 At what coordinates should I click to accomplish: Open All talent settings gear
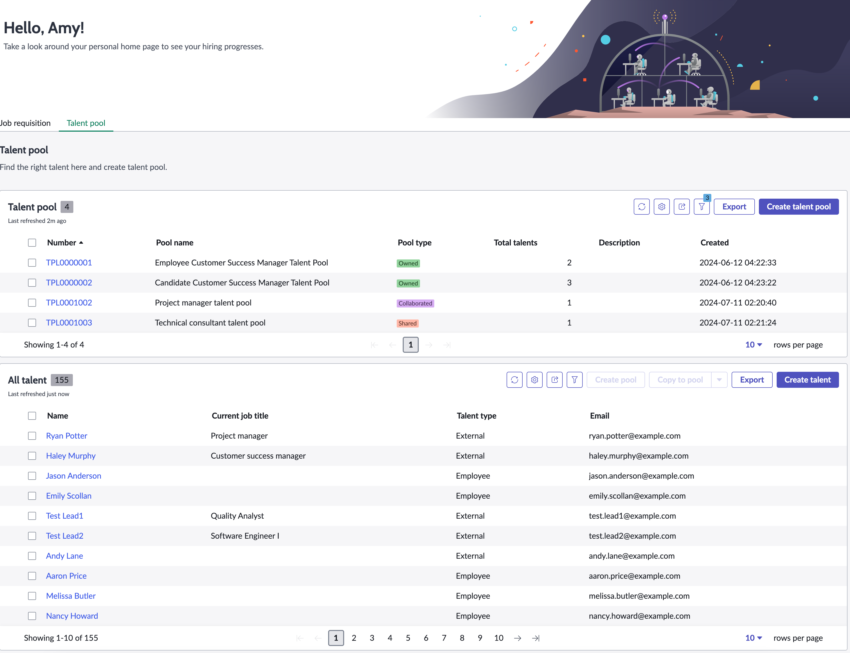[535, 380]
